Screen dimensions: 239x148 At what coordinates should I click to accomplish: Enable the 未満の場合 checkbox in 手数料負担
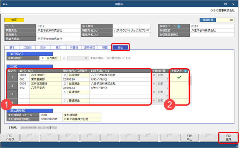(x=64, y=58)
